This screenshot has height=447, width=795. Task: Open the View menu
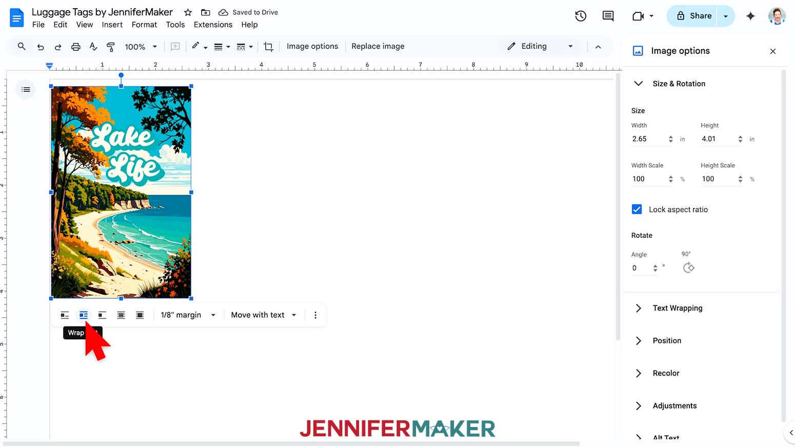85,25
